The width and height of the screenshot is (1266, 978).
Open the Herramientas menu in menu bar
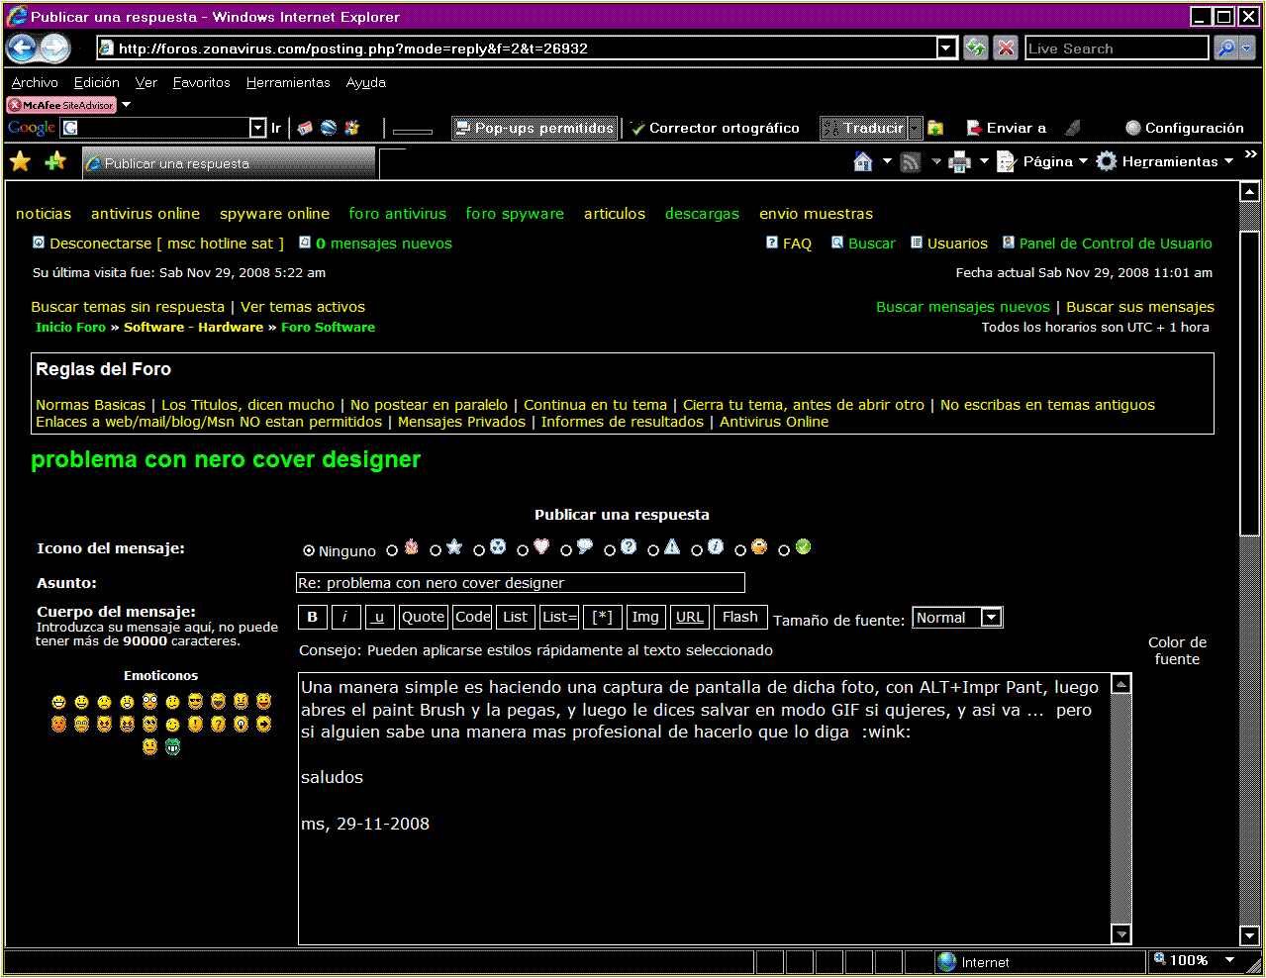(x=288, y=83)
